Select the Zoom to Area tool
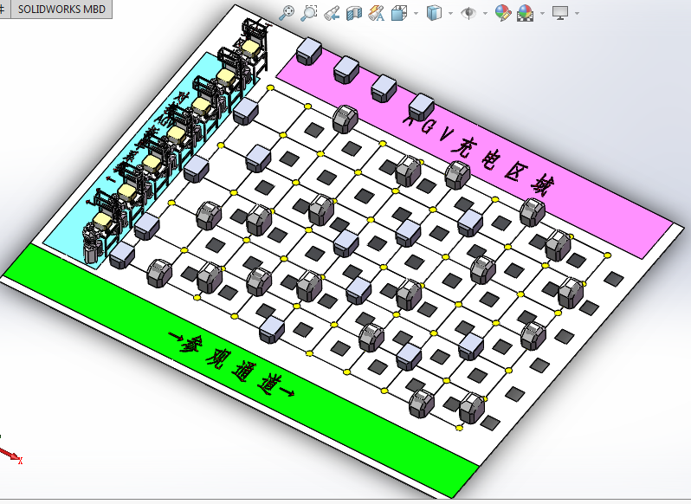Viewport: 691px width, 504px height. [x=309, y=13]
